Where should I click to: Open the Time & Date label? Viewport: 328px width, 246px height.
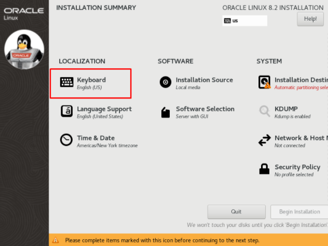96,138
